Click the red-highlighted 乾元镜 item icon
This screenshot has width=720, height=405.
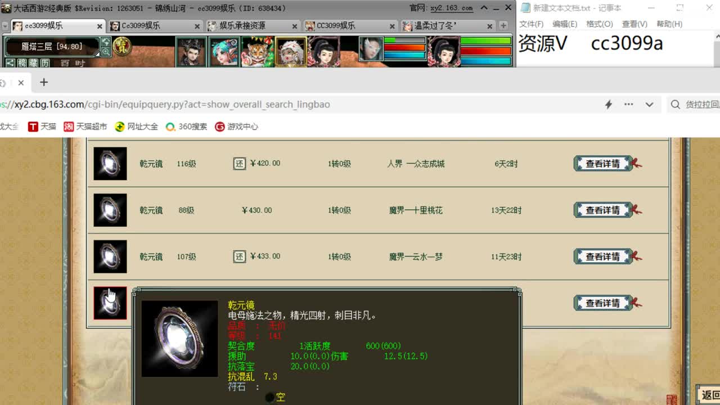(110, 303)
